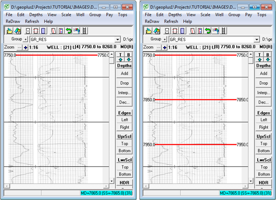Click the open folder icon in left window toolbar

tap(10, 31)
